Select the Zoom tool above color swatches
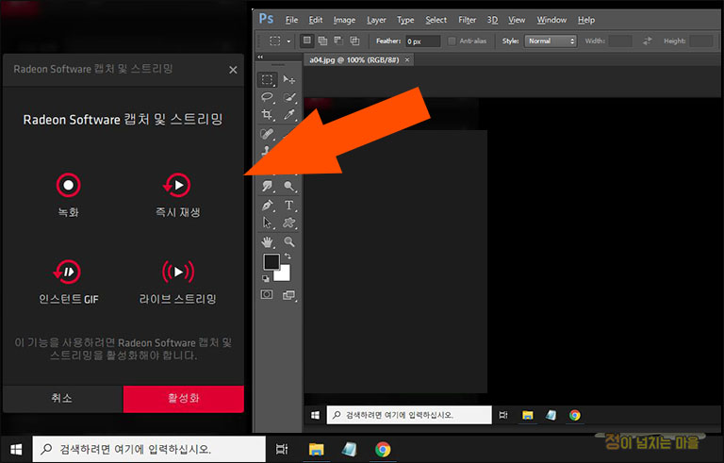Image resolution: width=724 pixels, height=463 pixels. point(289,241)
